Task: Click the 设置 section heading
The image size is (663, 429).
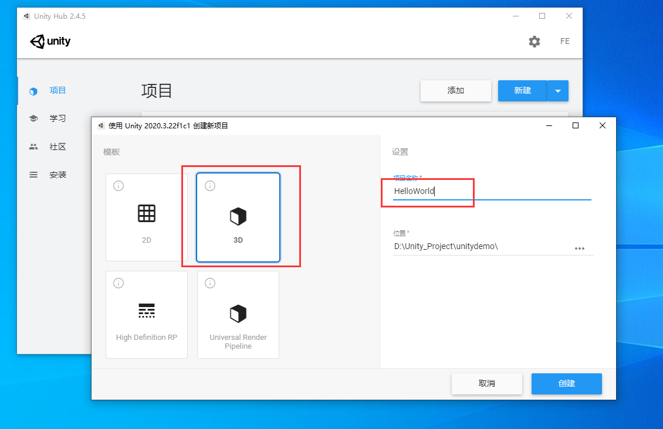Action: coord(400,152)
